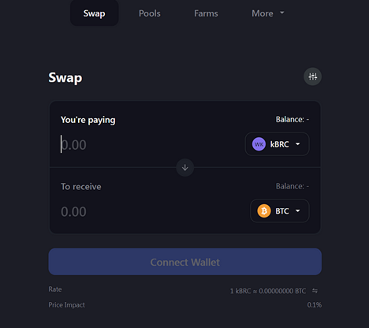Image resolution: width=369 pixels, height=328 pixels.
Task: Open the More menu dropdown
Action: tap(268, 13)
